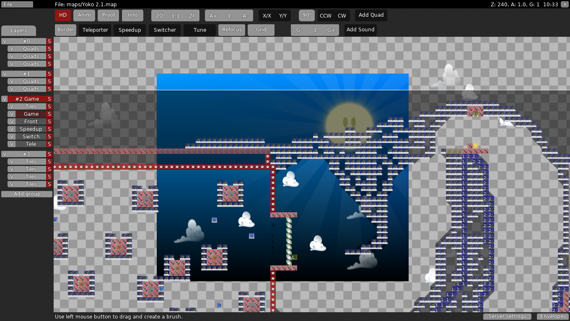Open Server settings at the bottom

click(507, 316)
